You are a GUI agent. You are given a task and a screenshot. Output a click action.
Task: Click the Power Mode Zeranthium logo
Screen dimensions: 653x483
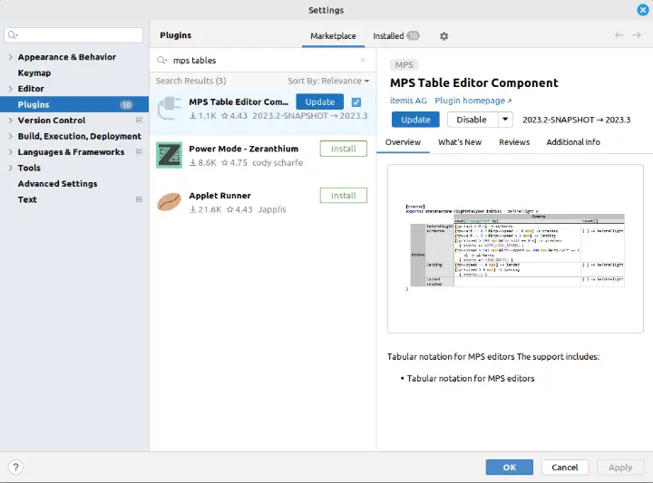click(169, 155)
